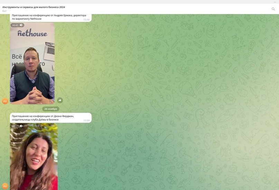Select the message about Андрея Ермака invitation
279x190 pixels.
48,17
